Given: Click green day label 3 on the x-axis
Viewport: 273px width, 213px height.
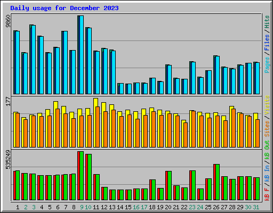Looking at the screenshot, I should [34, 207].
